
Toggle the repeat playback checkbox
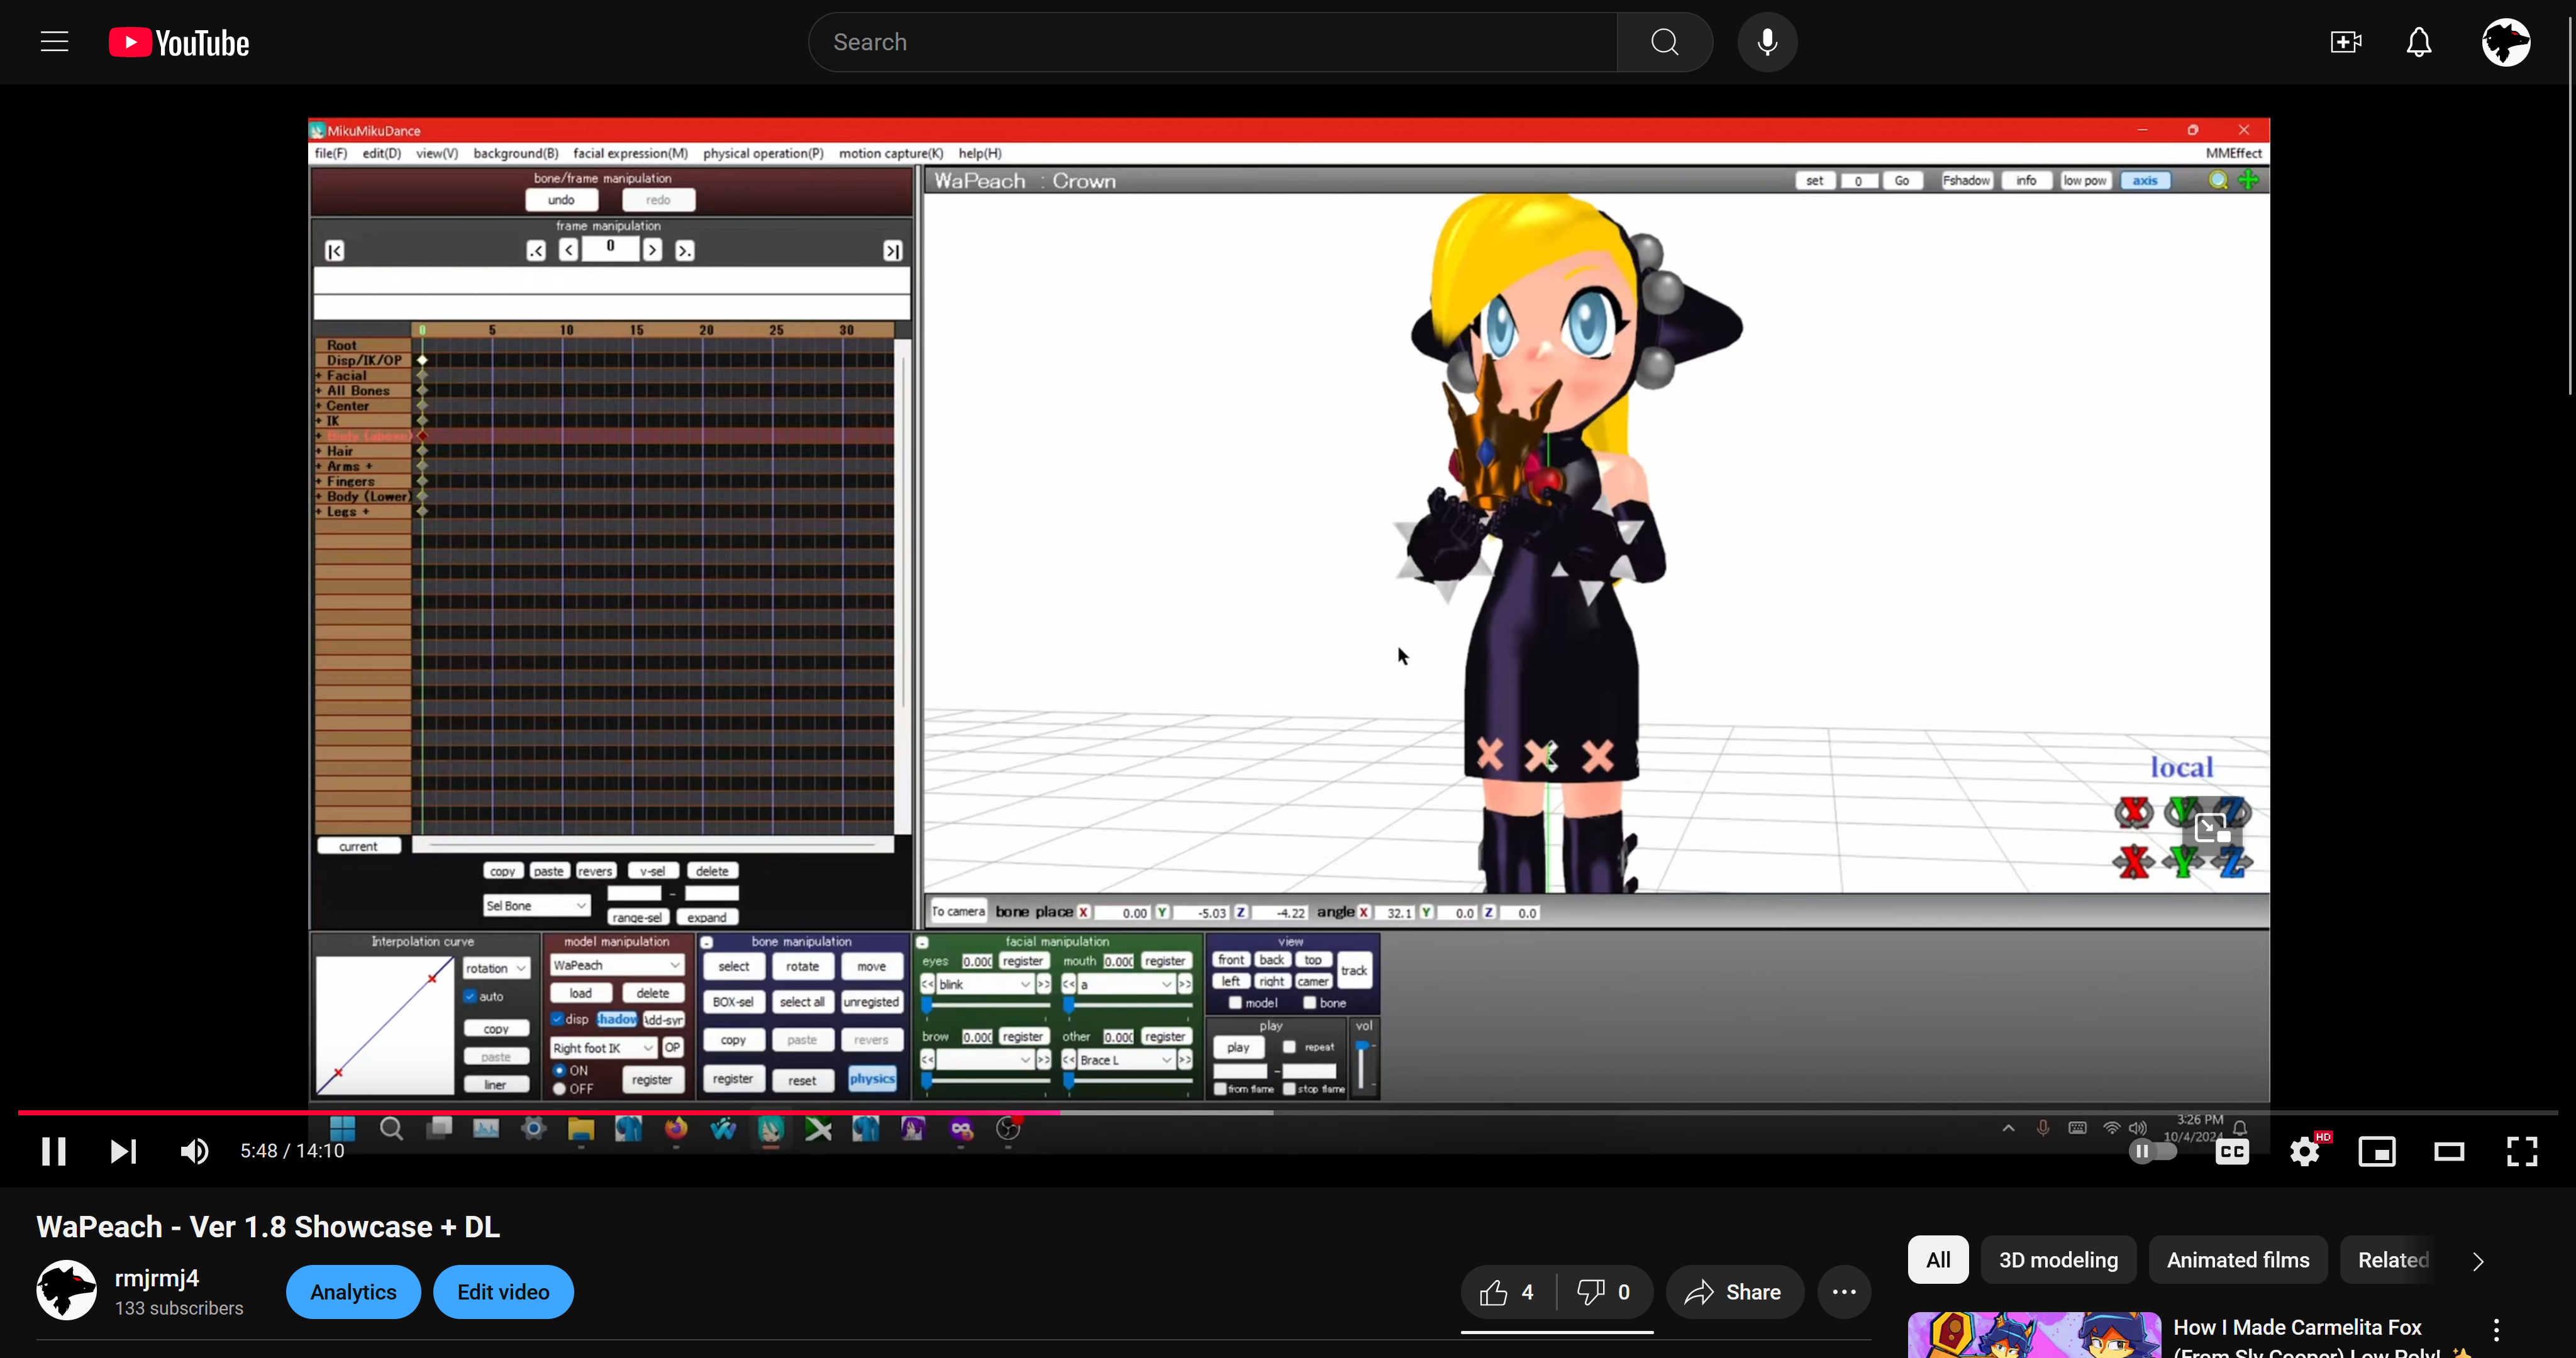click(x=1290, y=1047)
